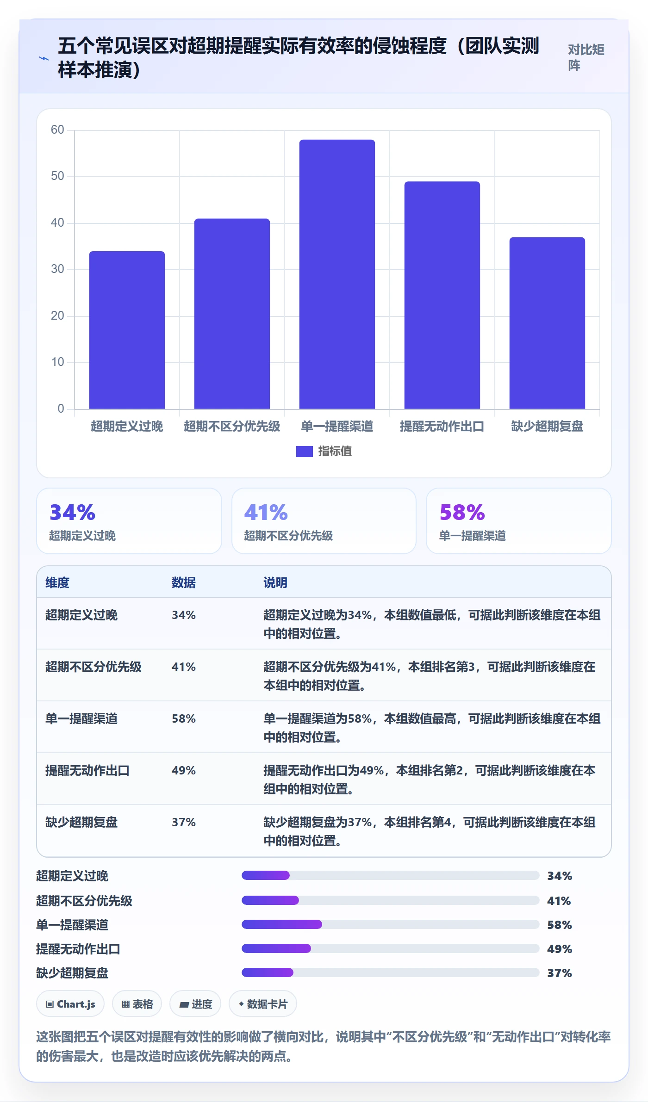Image resolution: width=648 pixels, height=1102 pixels.
Task: Click the 37% progress value
Action: 560,973
